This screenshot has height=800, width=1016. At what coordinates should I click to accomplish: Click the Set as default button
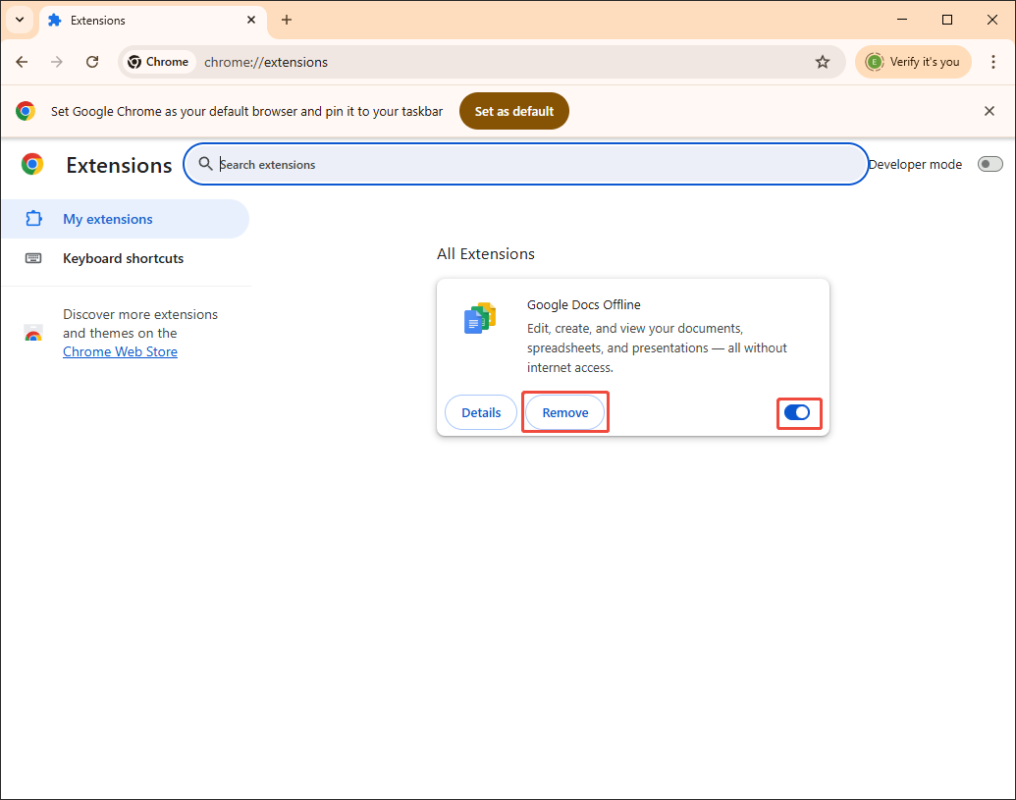coord(513,111)
